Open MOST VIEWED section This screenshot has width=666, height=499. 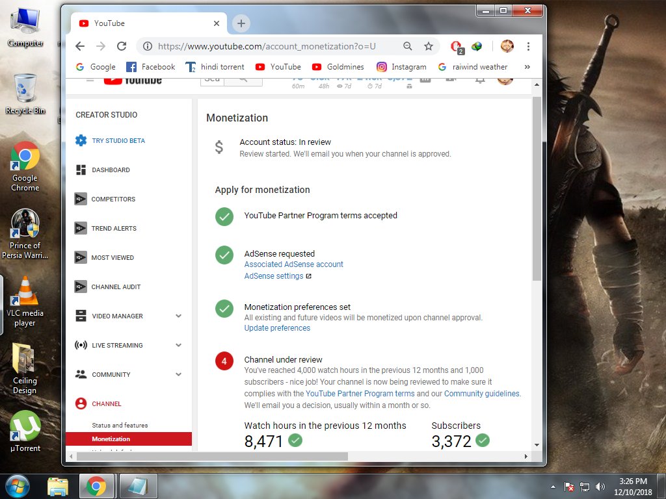coord(113,257)
